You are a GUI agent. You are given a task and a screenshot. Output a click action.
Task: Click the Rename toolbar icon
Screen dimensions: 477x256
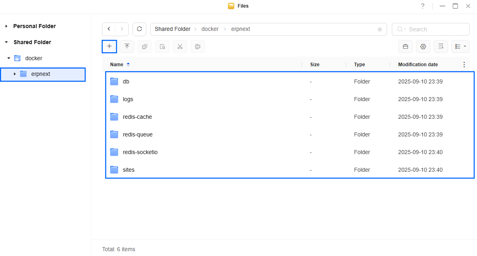(x=197, y=47)
